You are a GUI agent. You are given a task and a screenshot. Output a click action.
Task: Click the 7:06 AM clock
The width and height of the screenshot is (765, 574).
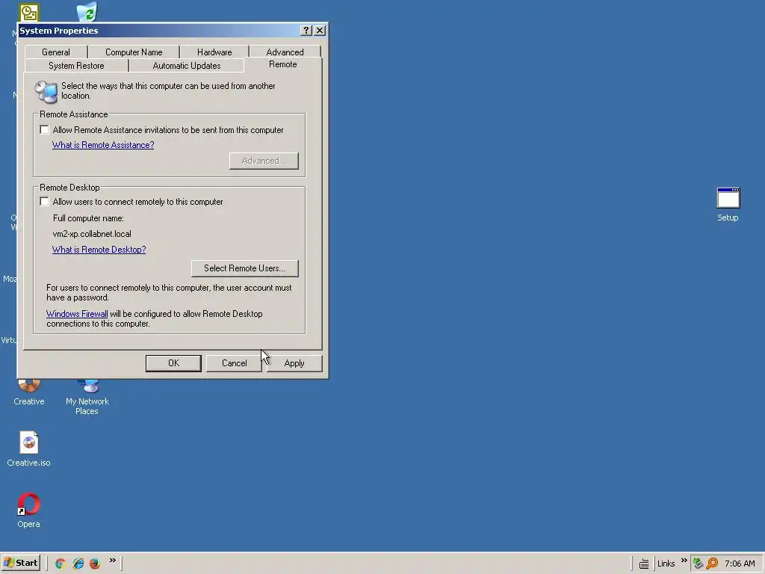point(740,564)
